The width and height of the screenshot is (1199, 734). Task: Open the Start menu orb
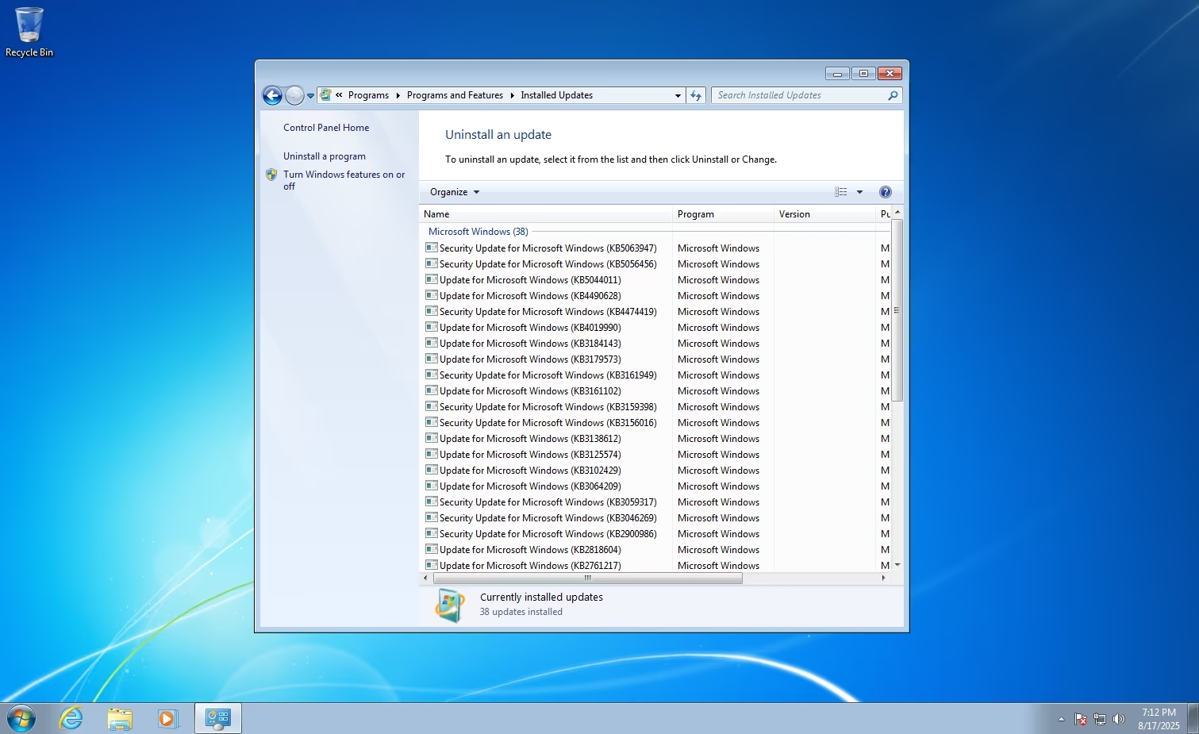pos(21,719)
